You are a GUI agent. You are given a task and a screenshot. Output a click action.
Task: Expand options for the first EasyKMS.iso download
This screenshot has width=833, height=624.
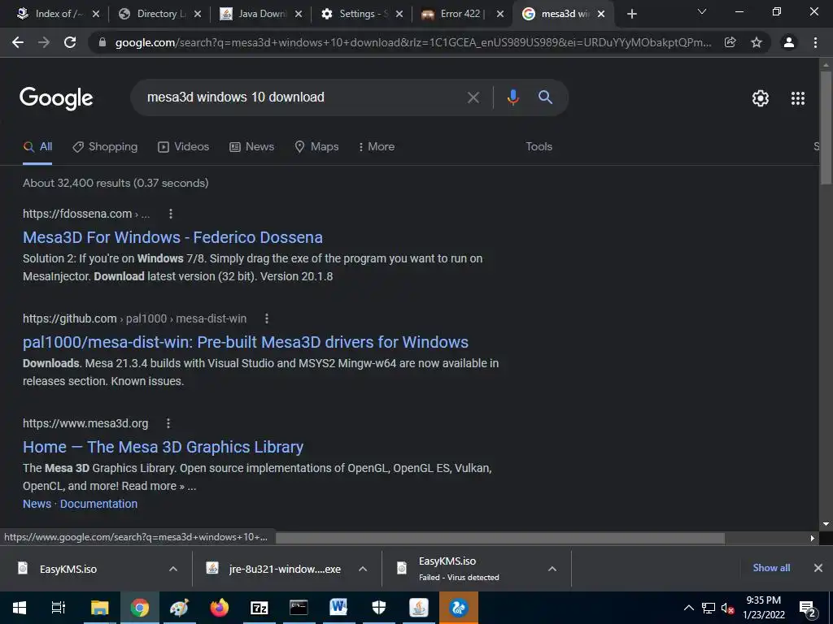(173, 569)
